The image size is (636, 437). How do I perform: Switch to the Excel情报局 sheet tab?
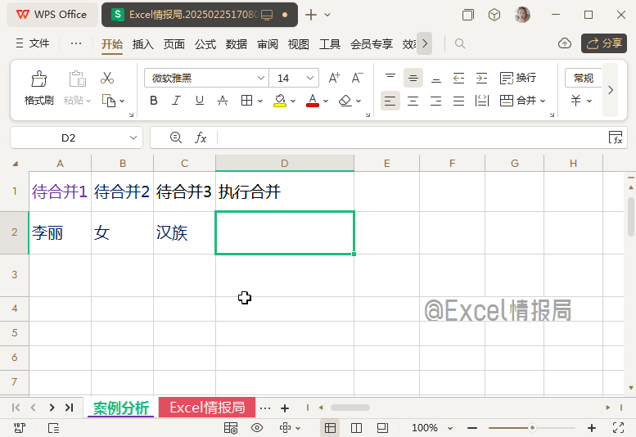[206, 408]
